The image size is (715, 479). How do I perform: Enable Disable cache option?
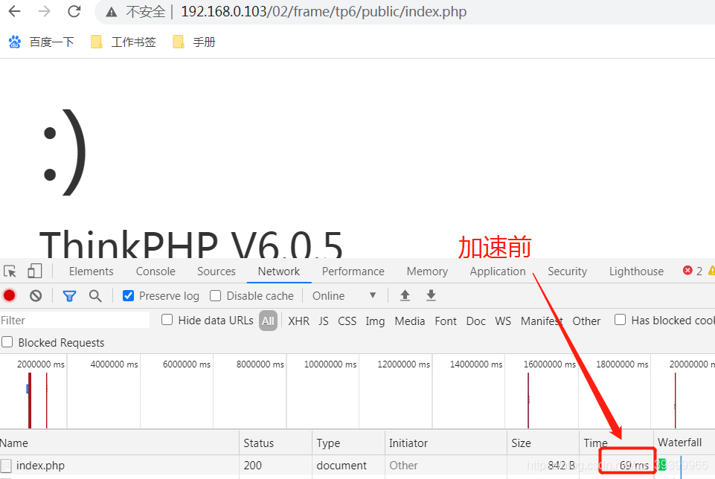(214, 295)
